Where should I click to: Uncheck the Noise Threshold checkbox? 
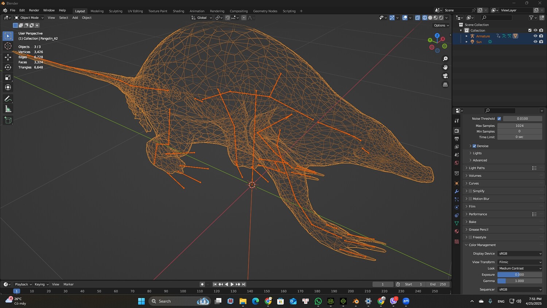tap(499, 119)
